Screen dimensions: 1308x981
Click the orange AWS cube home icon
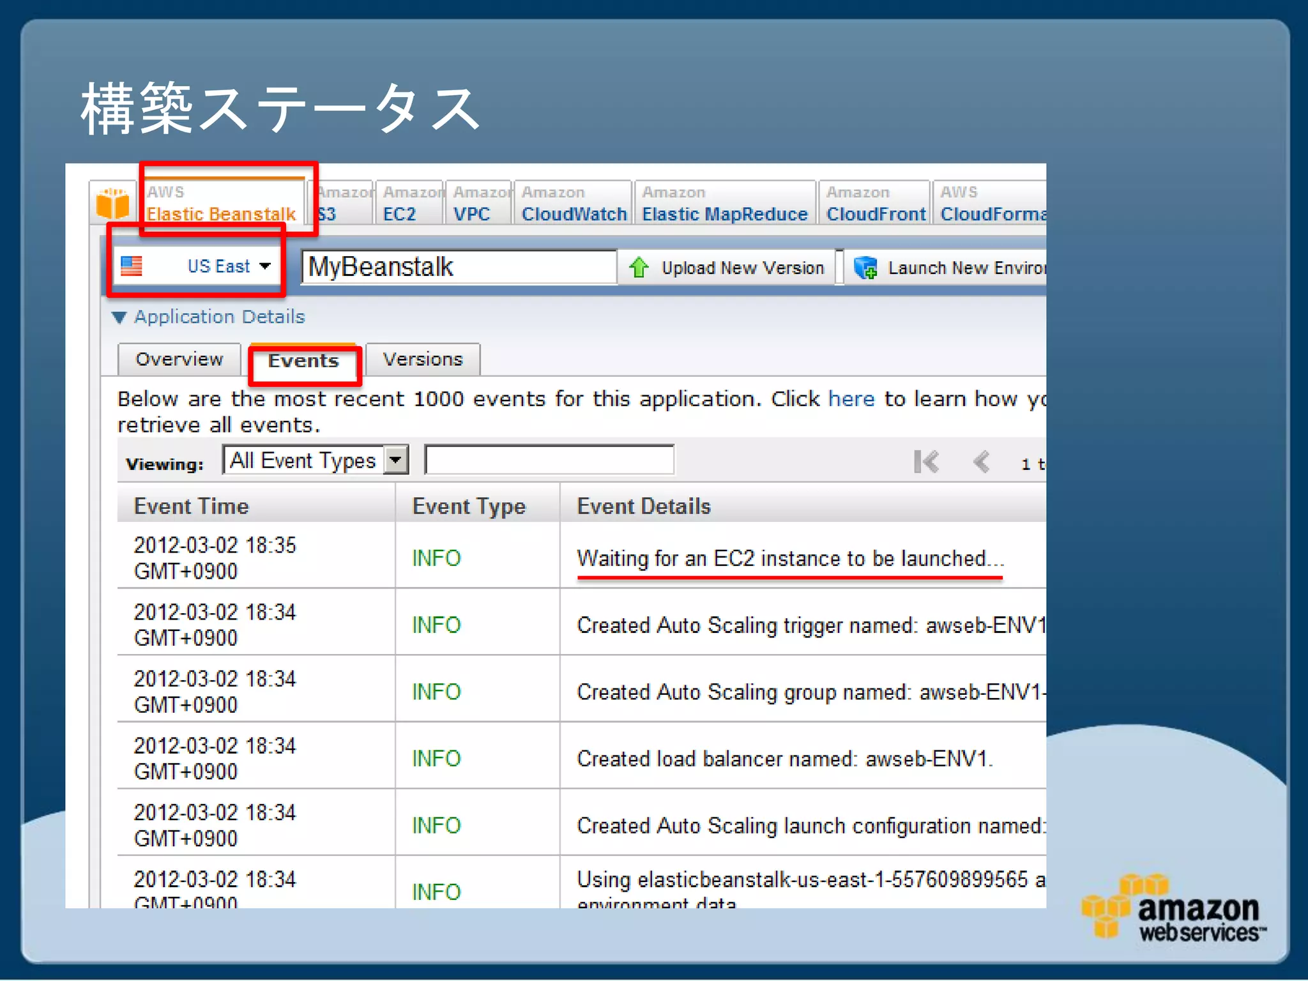[x=112, y=204]
